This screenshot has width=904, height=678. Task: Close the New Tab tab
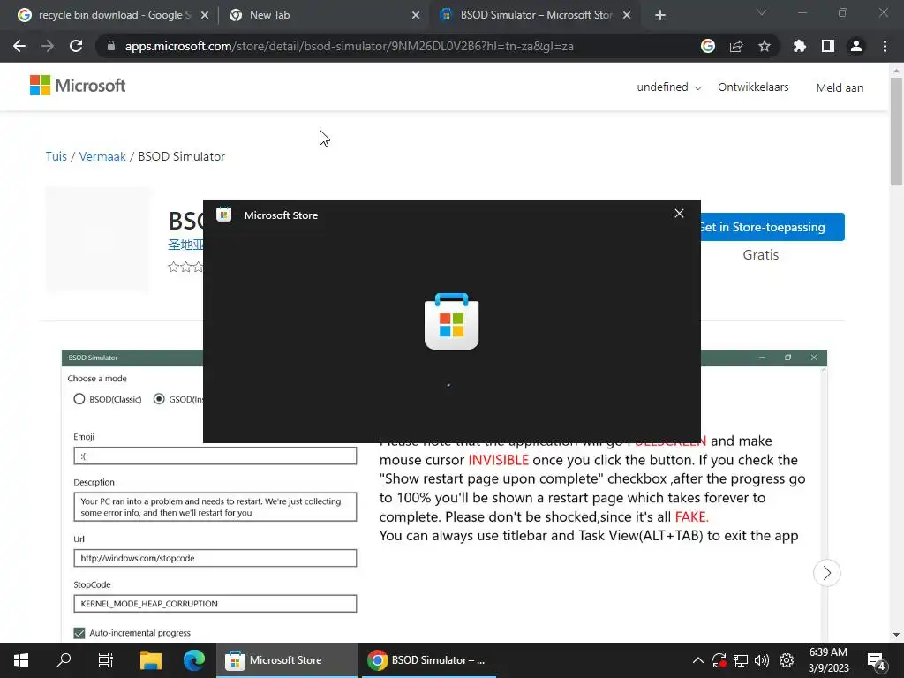pos(416,15)
